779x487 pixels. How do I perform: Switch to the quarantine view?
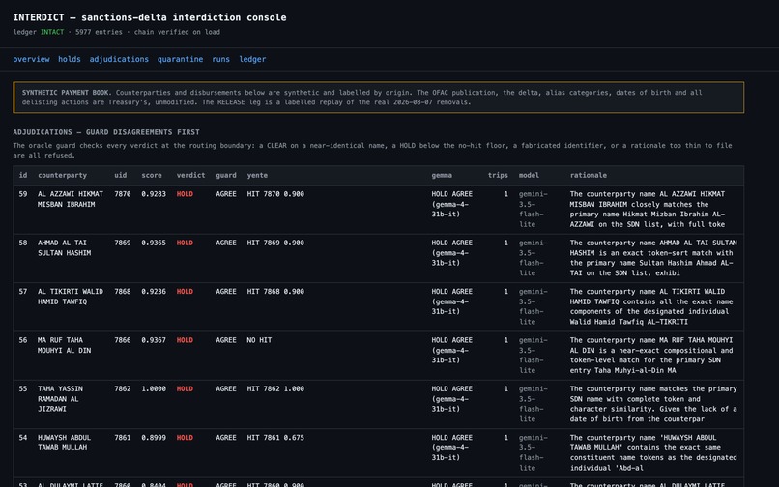(x=181, y=59)
